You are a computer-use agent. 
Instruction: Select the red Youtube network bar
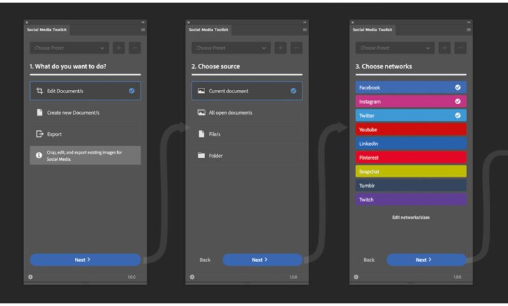(x=411, y=130)
